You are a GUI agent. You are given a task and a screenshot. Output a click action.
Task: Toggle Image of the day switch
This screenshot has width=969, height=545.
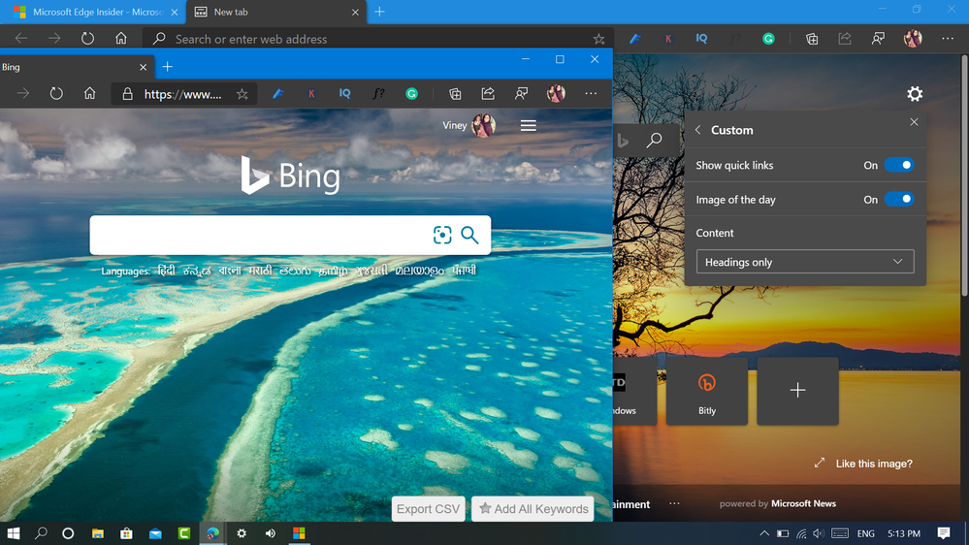point(899,199)
